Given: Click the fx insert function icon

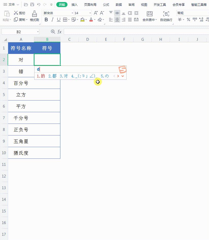Looking at the screenshot, I should (x=59, y=32).
